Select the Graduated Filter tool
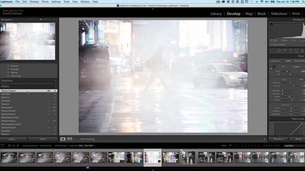The width and height of the screenshot is (305, 171). (291, 51)
